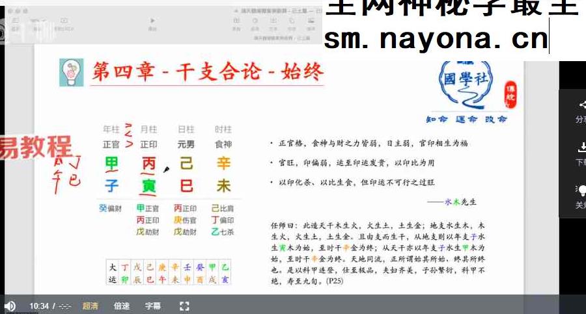
Task: Click the download icon in the right panel
Action: [x=582, y=147]
